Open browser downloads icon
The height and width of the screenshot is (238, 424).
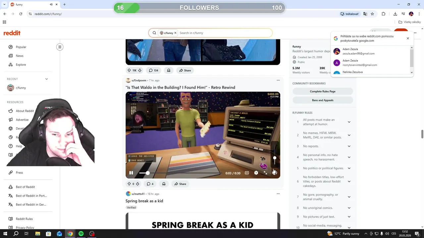pyautogui.click(x=395, y=14)
